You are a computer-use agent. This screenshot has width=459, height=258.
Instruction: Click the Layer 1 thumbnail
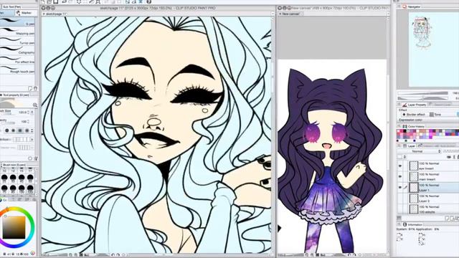pyautogui.click(x=413, y=188)
